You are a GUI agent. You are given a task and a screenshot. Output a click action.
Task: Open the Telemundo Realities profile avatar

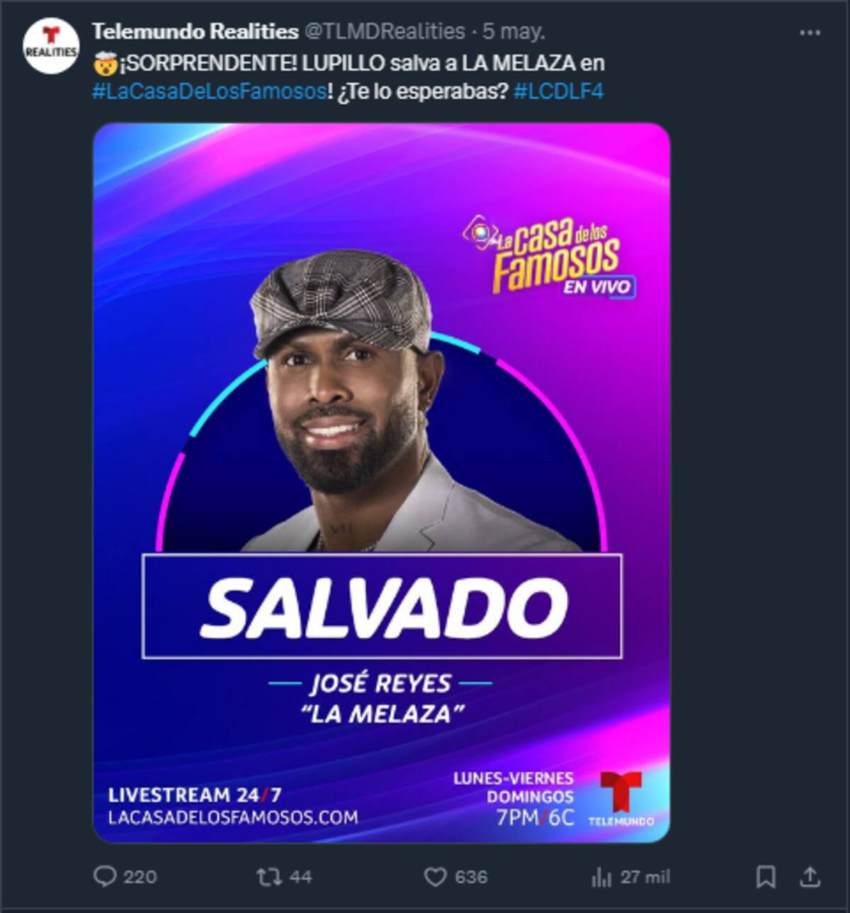[50, 46]
